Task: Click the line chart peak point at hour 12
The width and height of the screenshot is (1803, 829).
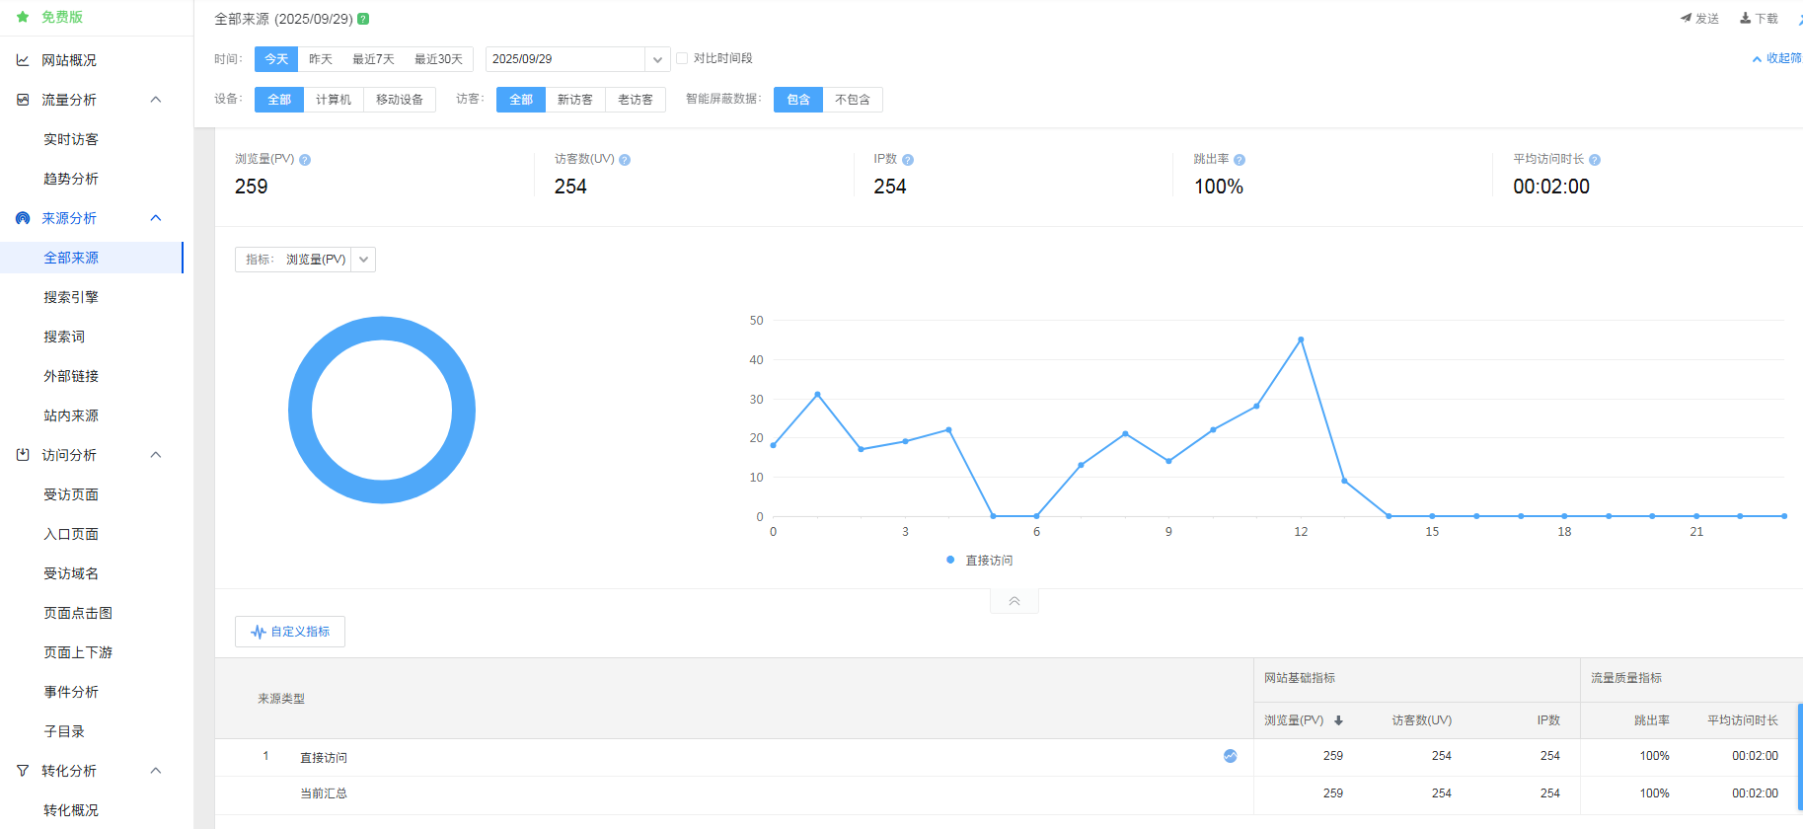Action: [x=1301, y=339]
